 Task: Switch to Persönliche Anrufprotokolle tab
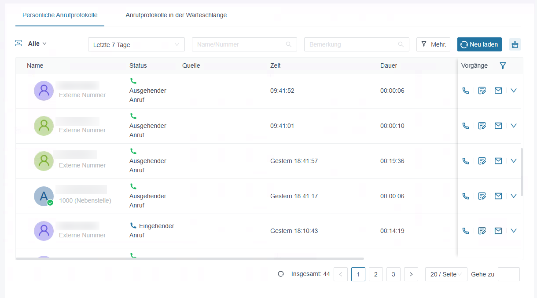[x=60, y=15]
